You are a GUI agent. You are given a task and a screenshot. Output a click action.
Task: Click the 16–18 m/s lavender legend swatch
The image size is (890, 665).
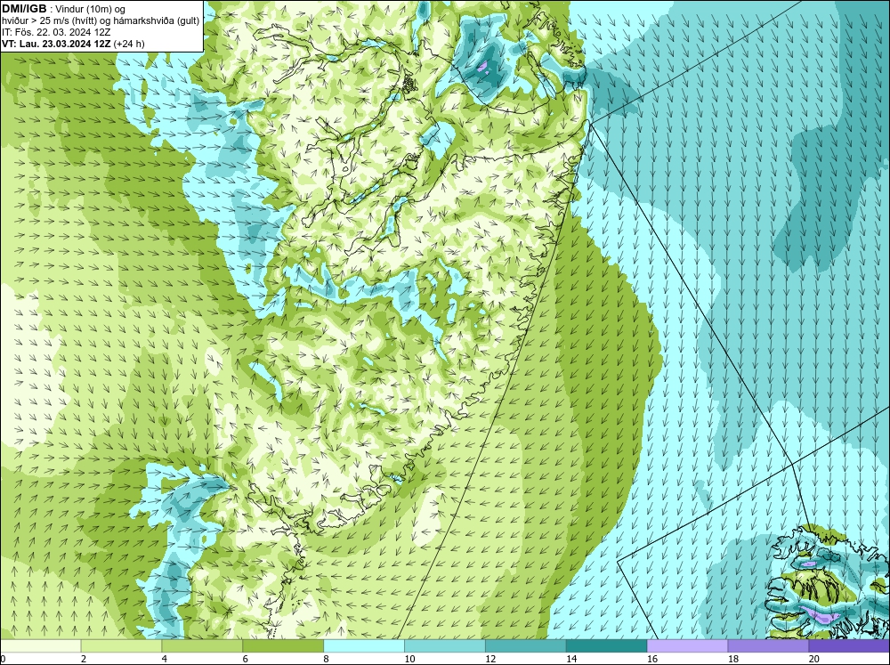[687, 645]
